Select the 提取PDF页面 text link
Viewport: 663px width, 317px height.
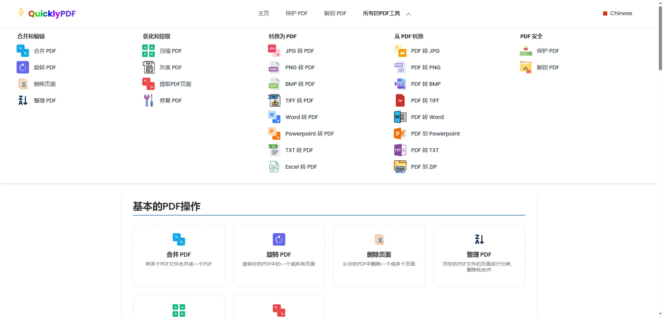coord(175,84)
